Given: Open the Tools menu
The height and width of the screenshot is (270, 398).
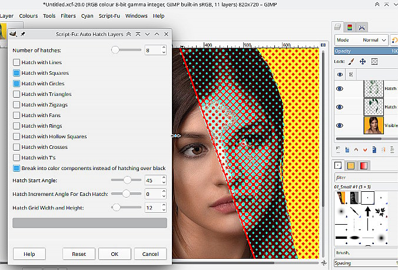Looking at the screenshot, I should [x=49, y=16].
